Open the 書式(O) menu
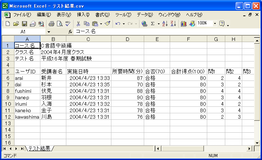Viewport: 262px width, 160px height. 102,15
